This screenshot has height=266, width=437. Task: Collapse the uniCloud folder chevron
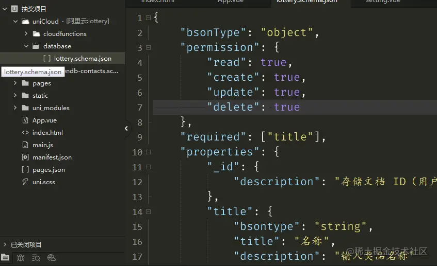click(x=15, y=21)
